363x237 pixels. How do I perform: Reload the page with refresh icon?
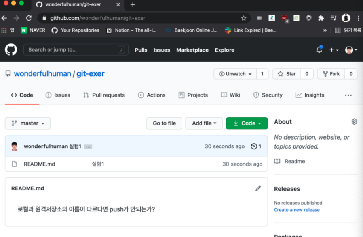click(29, 18)
